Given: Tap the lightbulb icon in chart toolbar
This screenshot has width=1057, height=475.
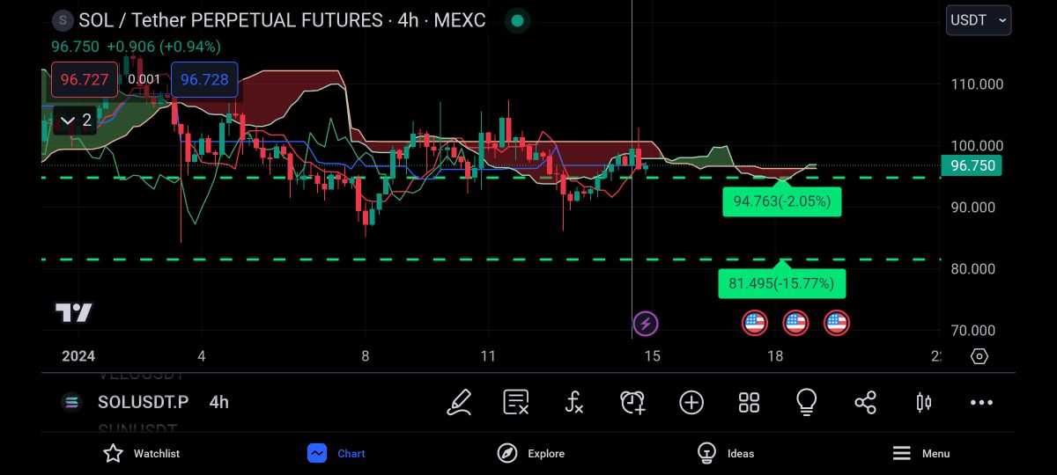Looking at the screenshot, I should (x=806, y=402).
